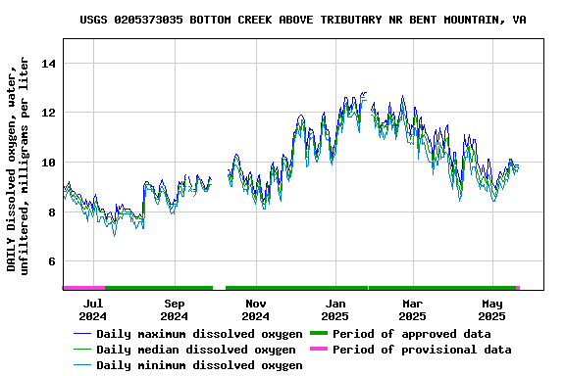
Task: Click the dark blue line swatch for daily maximum
Action: coord(82,334)
